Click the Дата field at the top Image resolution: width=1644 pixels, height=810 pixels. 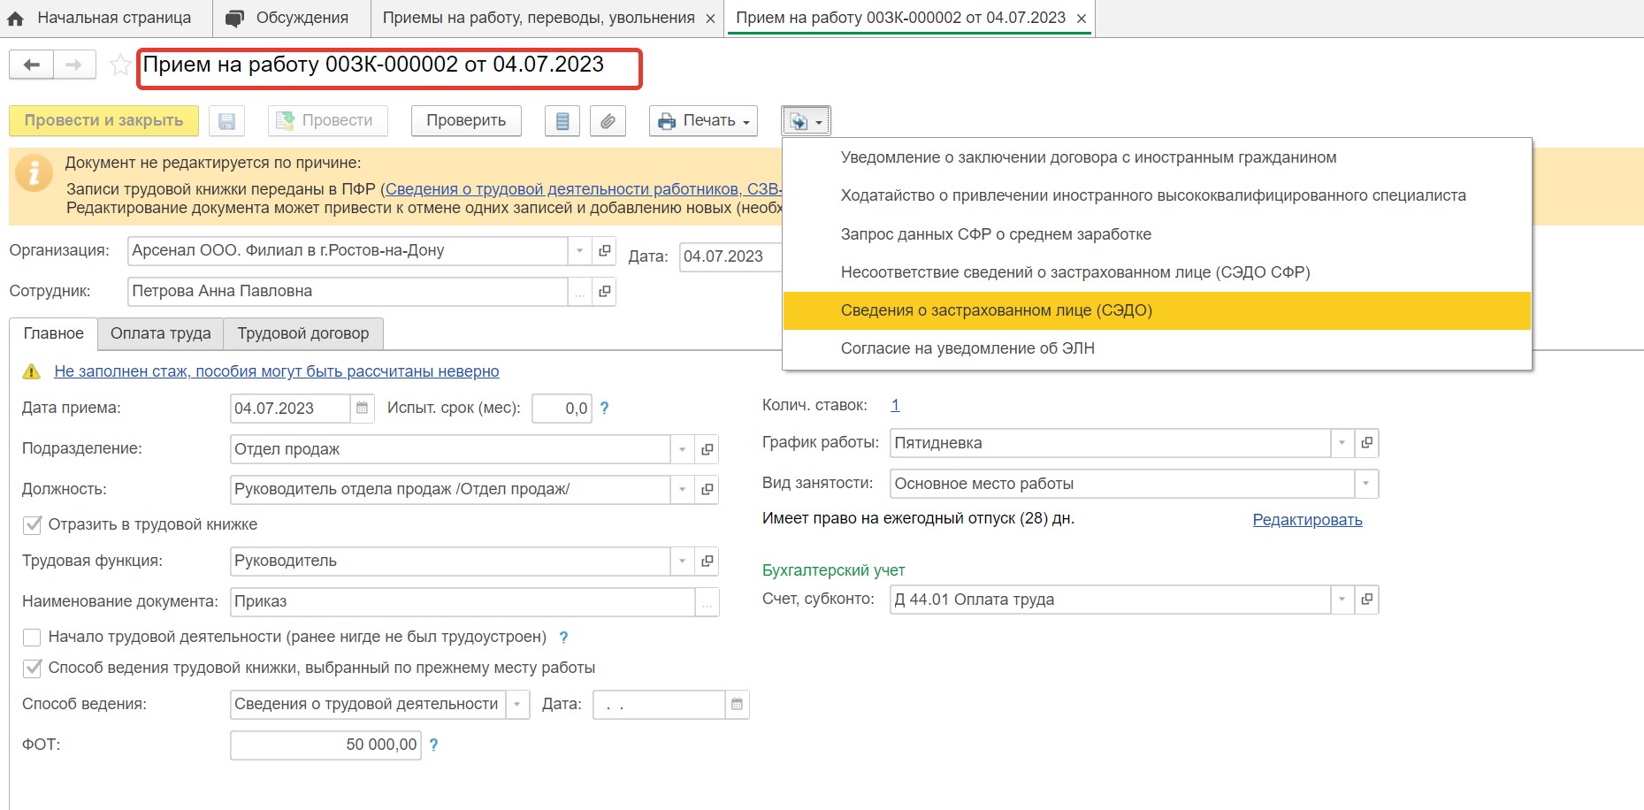(730, 256)
